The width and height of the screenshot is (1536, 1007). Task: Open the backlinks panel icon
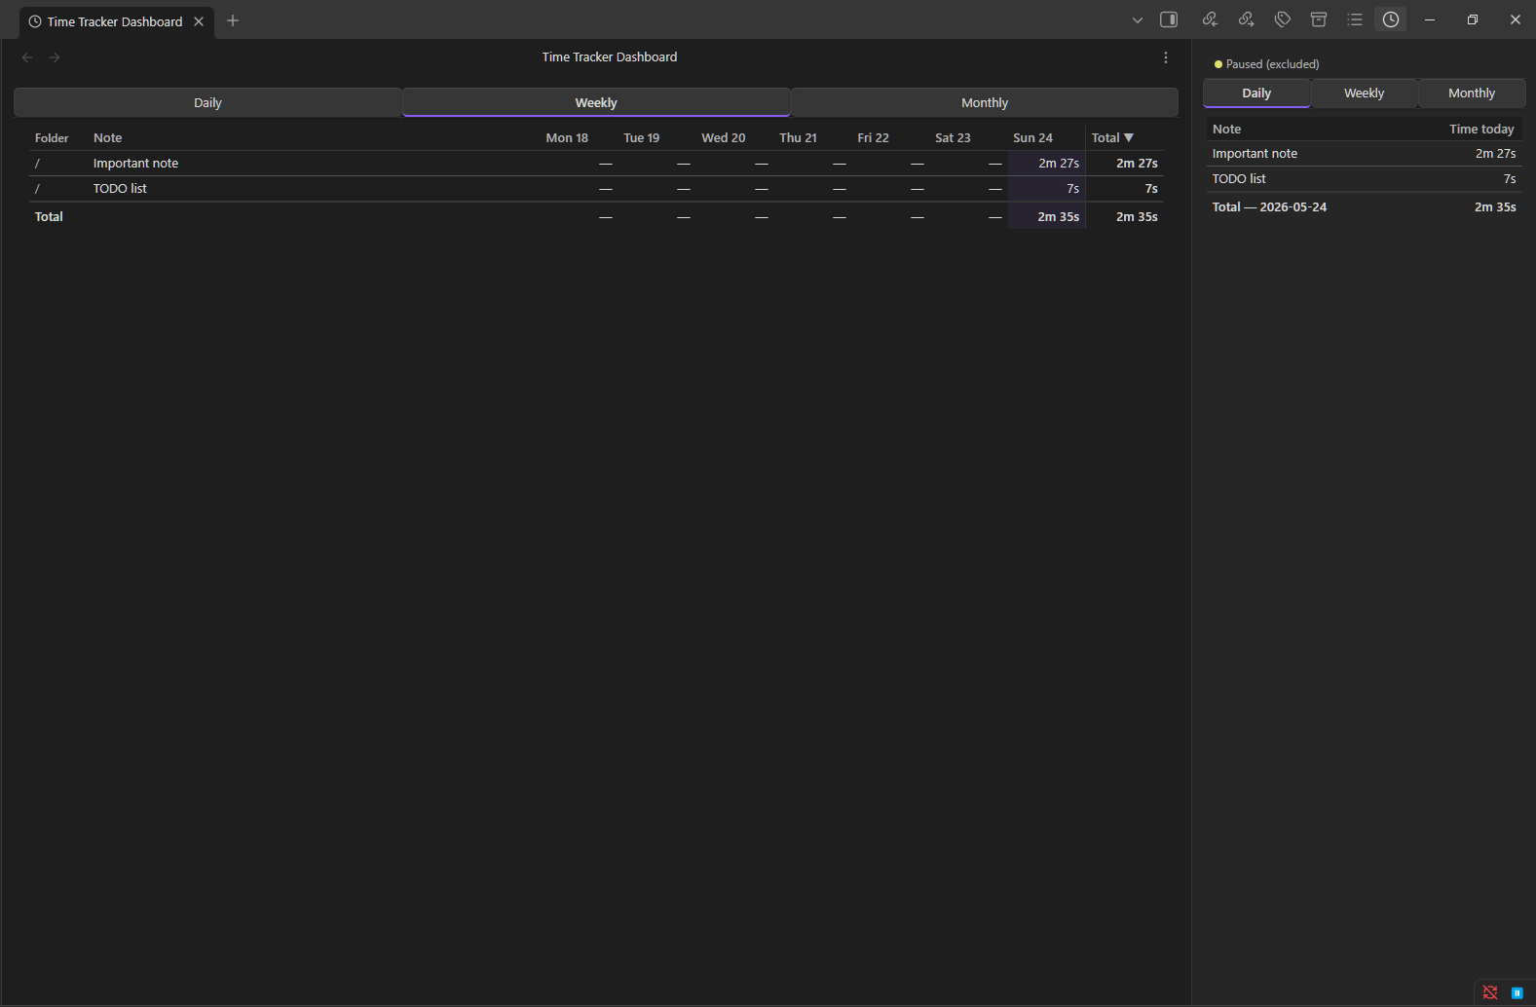click(1210, 19)
